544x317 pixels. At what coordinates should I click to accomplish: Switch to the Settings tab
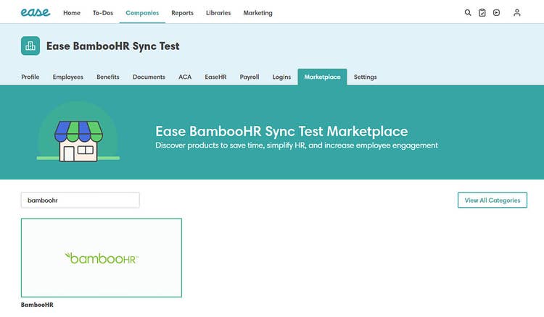pyautogui.click(x=366, y=77)
